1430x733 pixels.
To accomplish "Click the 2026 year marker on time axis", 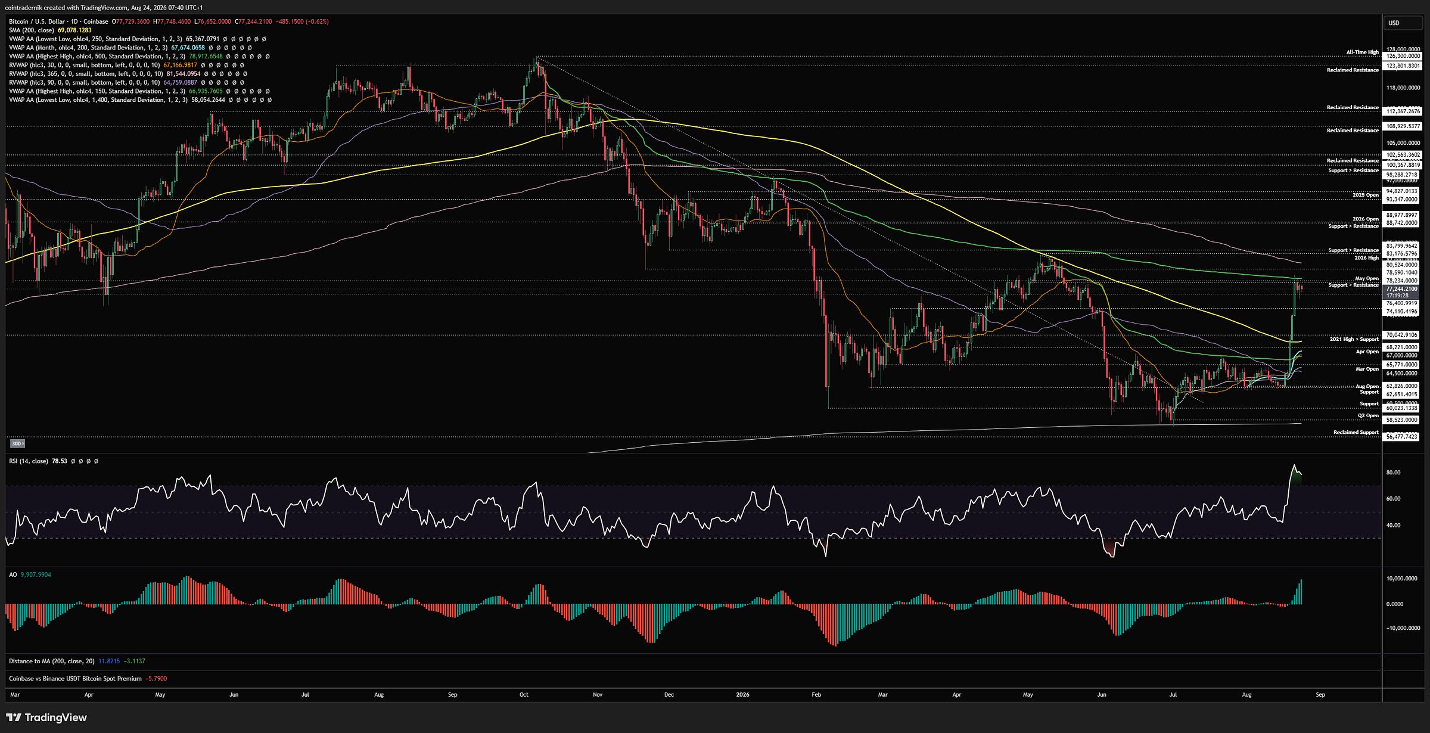I will coord(742,694).
